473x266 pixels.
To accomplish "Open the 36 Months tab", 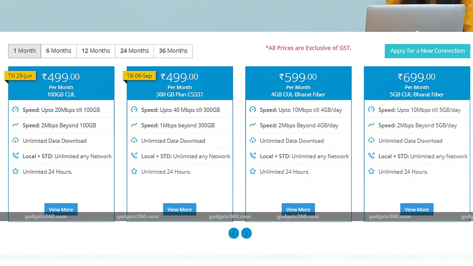I will (x=173, y=51).
